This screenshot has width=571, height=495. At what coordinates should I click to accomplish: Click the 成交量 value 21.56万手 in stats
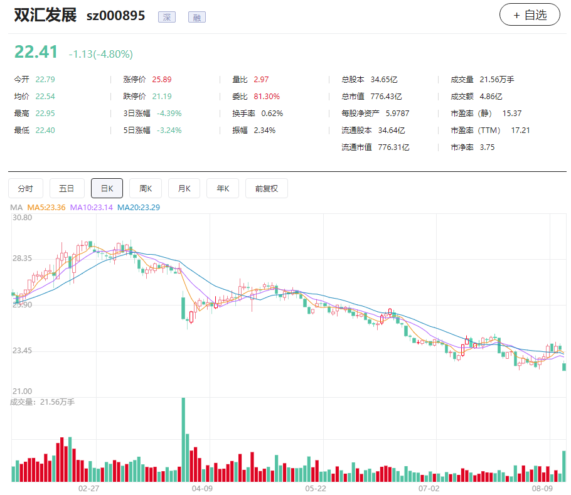[x=497, y=79]
